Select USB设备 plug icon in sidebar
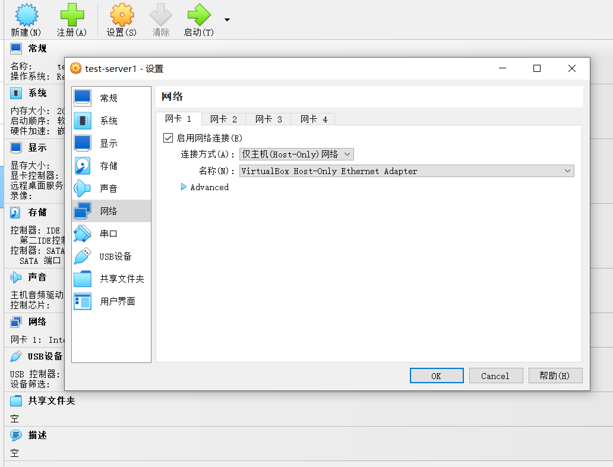 coord(83,256)
